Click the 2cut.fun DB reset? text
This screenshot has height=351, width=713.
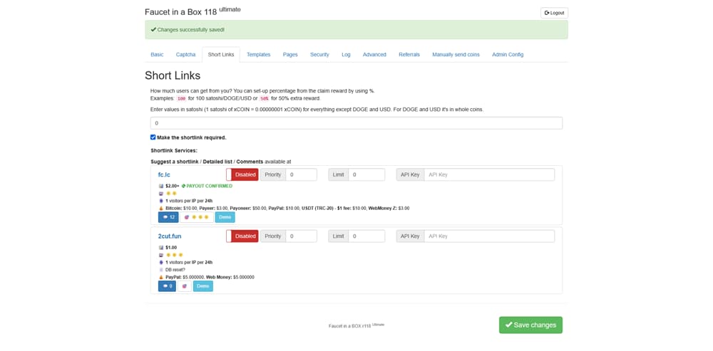click(x=175, y=270)
